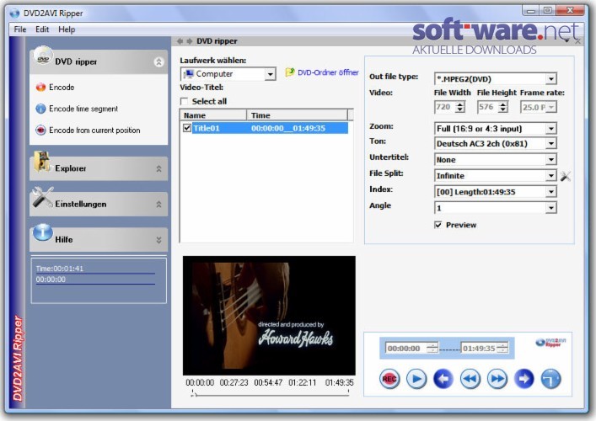Click the Name column header
The width and height of the screenshot is (596, 421).
click(213, 115)
